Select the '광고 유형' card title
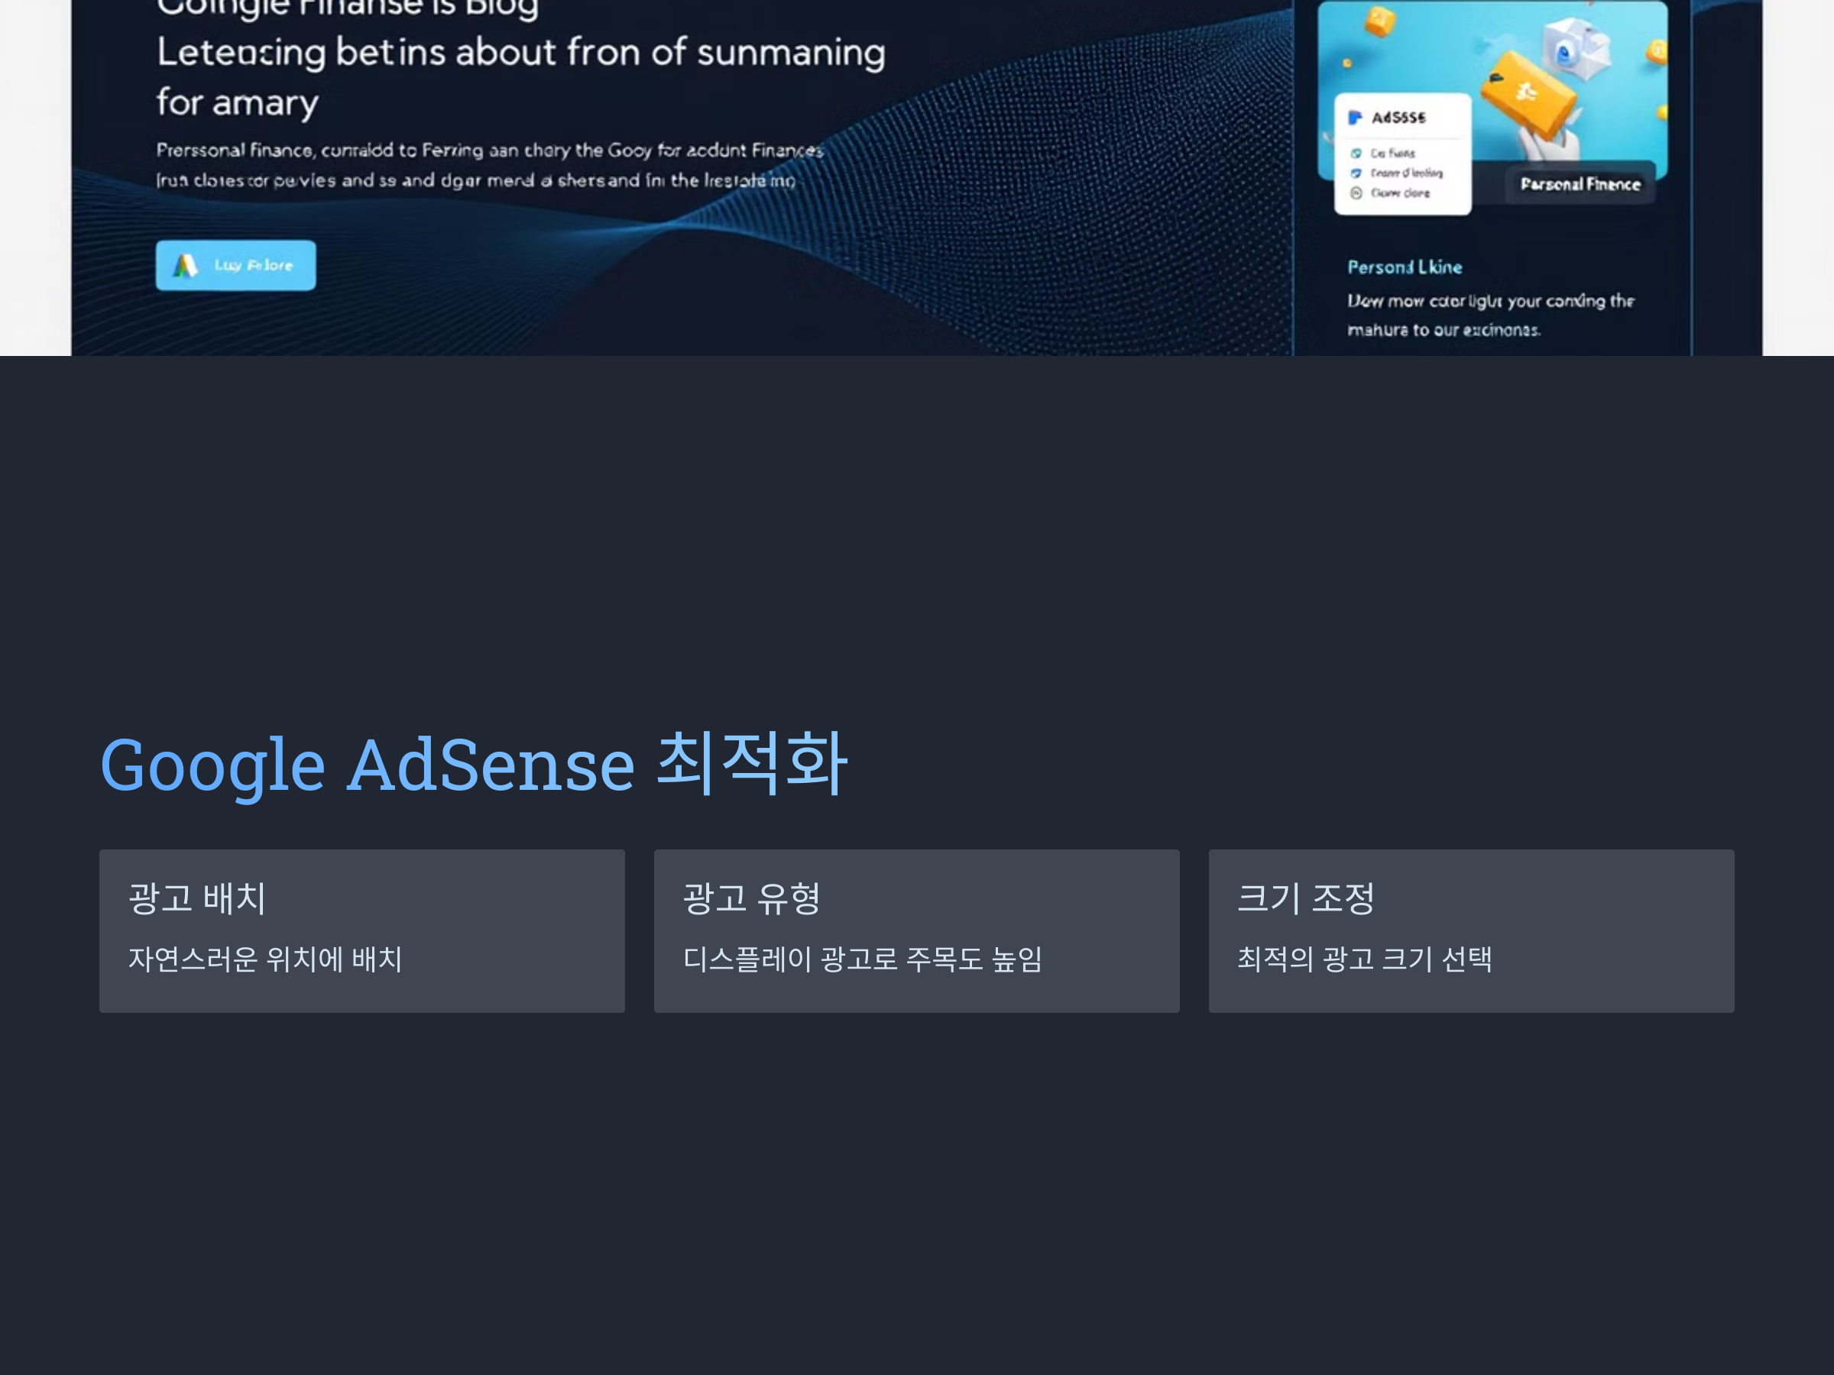 (x=751, y=898)
